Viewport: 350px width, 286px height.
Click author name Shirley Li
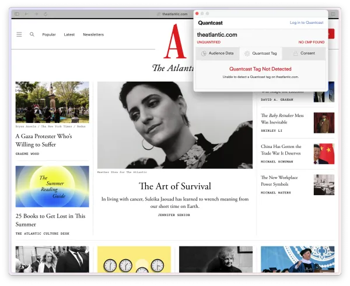coord(272,130)
